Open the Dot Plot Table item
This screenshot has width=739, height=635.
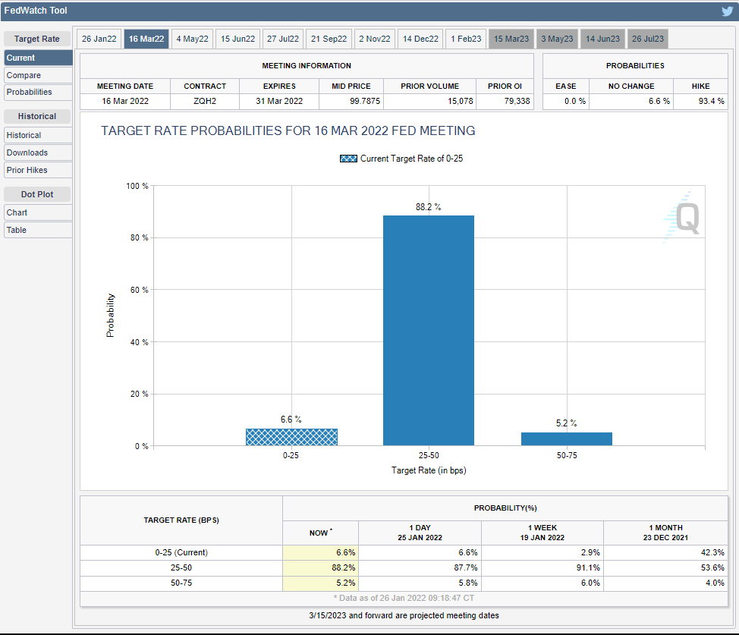[x=38, y=230]
